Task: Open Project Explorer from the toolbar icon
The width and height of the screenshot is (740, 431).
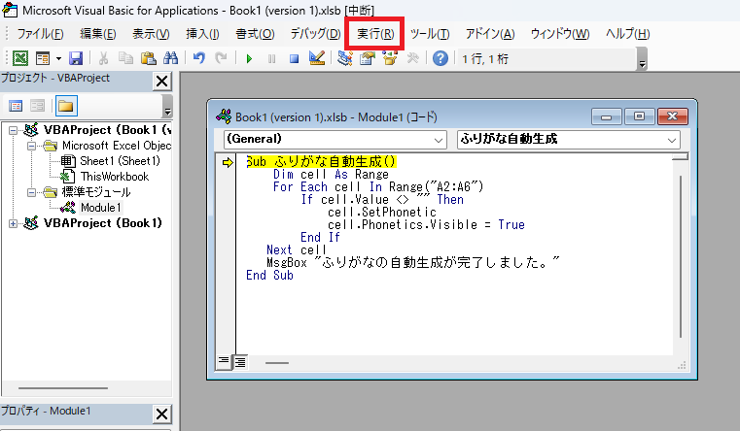Action: (x=344, y=59)
